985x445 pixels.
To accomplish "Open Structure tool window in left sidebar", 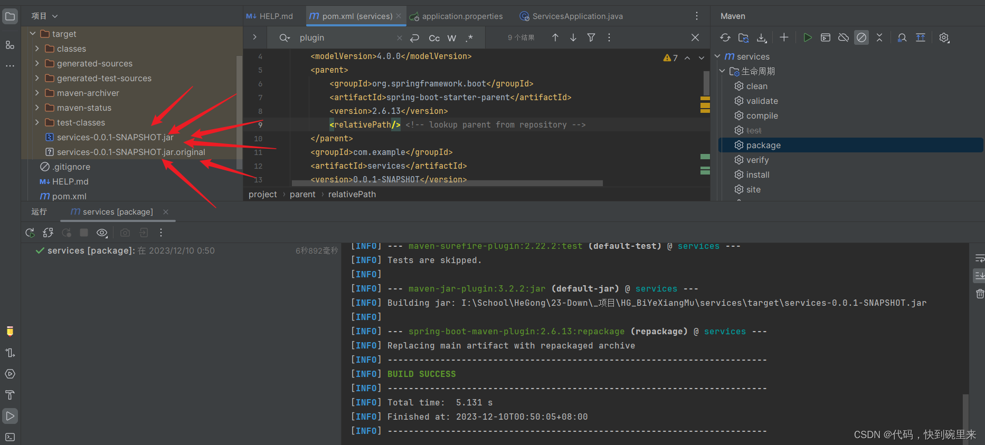I will tap(10, 45).
